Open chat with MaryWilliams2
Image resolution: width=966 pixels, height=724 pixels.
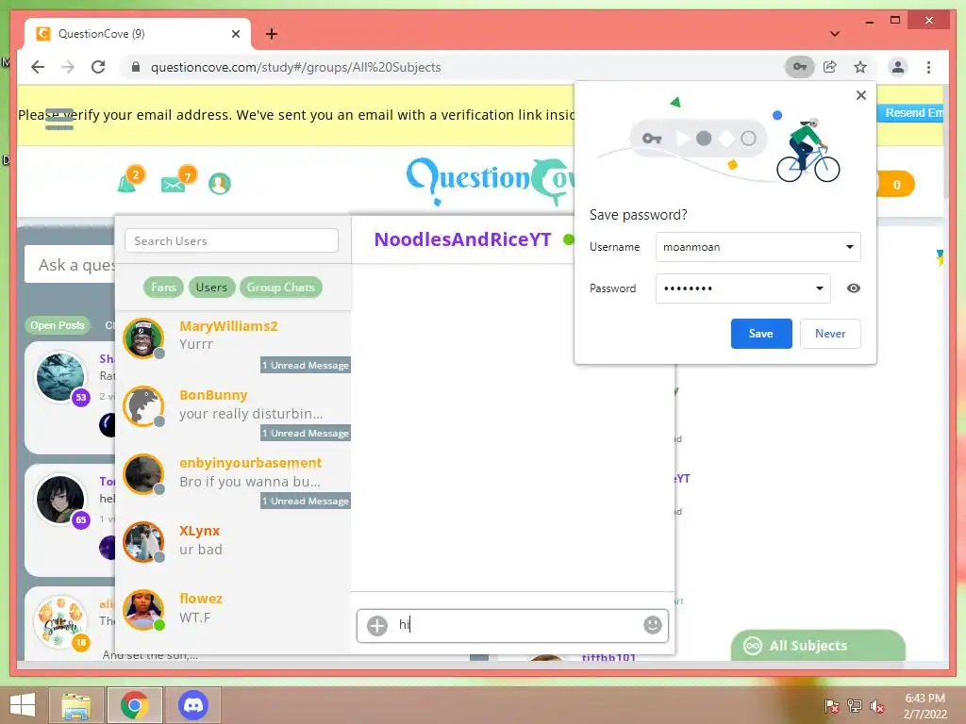(x=234, y=343)
